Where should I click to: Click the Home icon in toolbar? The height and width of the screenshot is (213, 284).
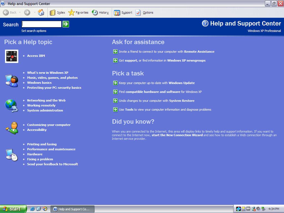(x=41, y=12)
